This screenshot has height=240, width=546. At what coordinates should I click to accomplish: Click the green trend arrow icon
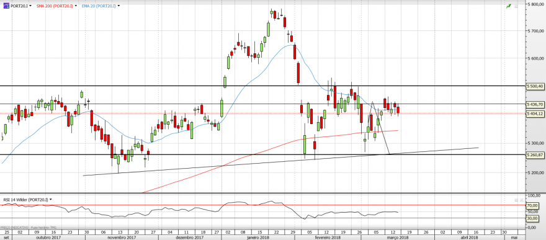(x=508, y=6)
